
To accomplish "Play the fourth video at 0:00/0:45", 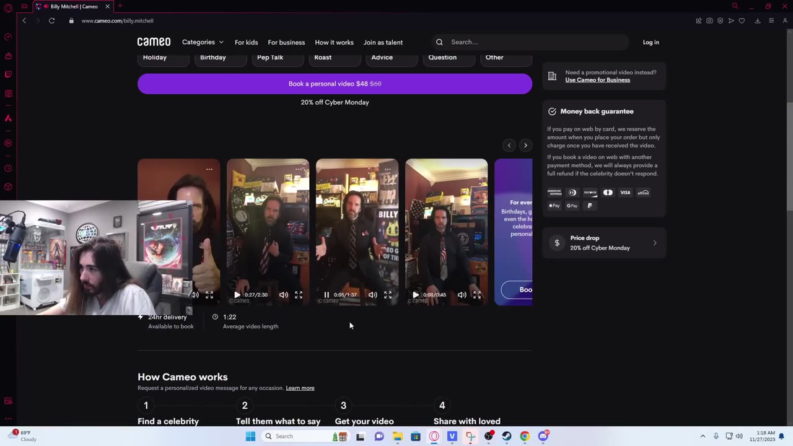I will pyautogui.click(x=416, y=295).
